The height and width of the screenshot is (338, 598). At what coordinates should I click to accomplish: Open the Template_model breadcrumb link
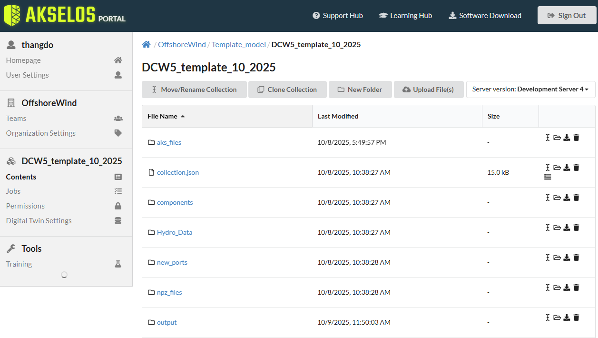click(239, 44)
